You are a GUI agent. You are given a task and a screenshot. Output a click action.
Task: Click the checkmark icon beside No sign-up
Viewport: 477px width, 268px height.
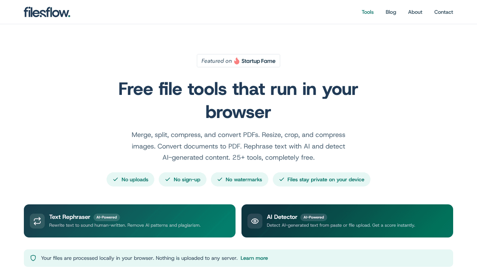pyautogui.click(x=168, y=179)
